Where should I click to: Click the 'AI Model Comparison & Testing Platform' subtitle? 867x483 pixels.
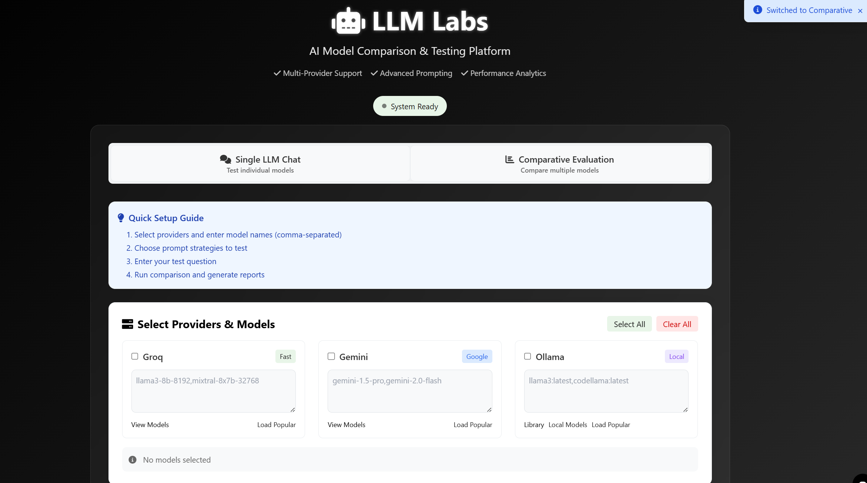(x=410, y=51)
